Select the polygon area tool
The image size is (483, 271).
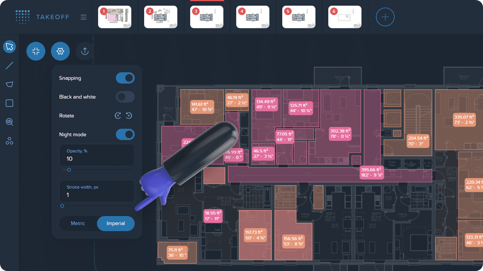coord(9,84)
